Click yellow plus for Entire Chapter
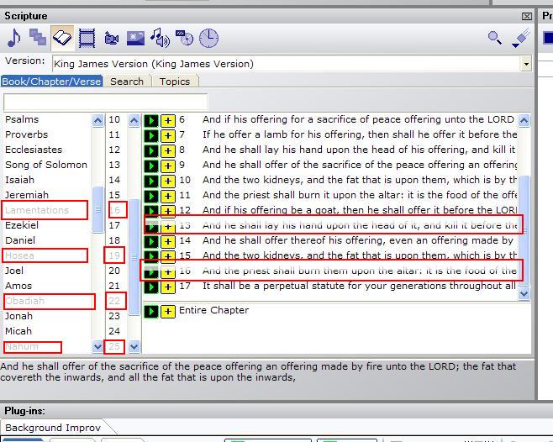The image size is (553, 442). [168, 311]
